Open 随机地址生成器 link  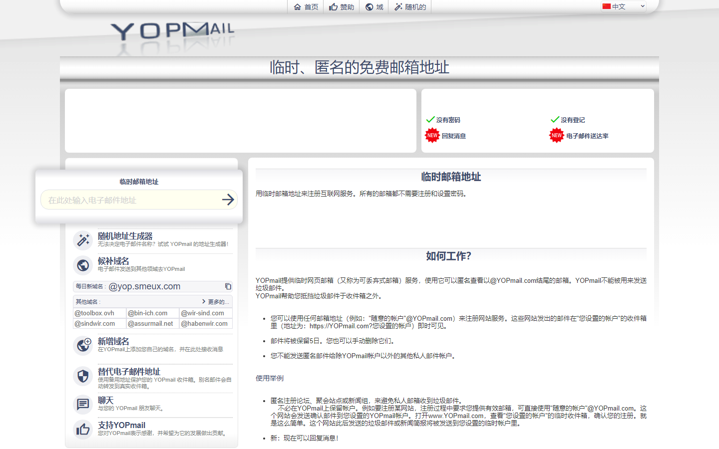tap(125, 236)
